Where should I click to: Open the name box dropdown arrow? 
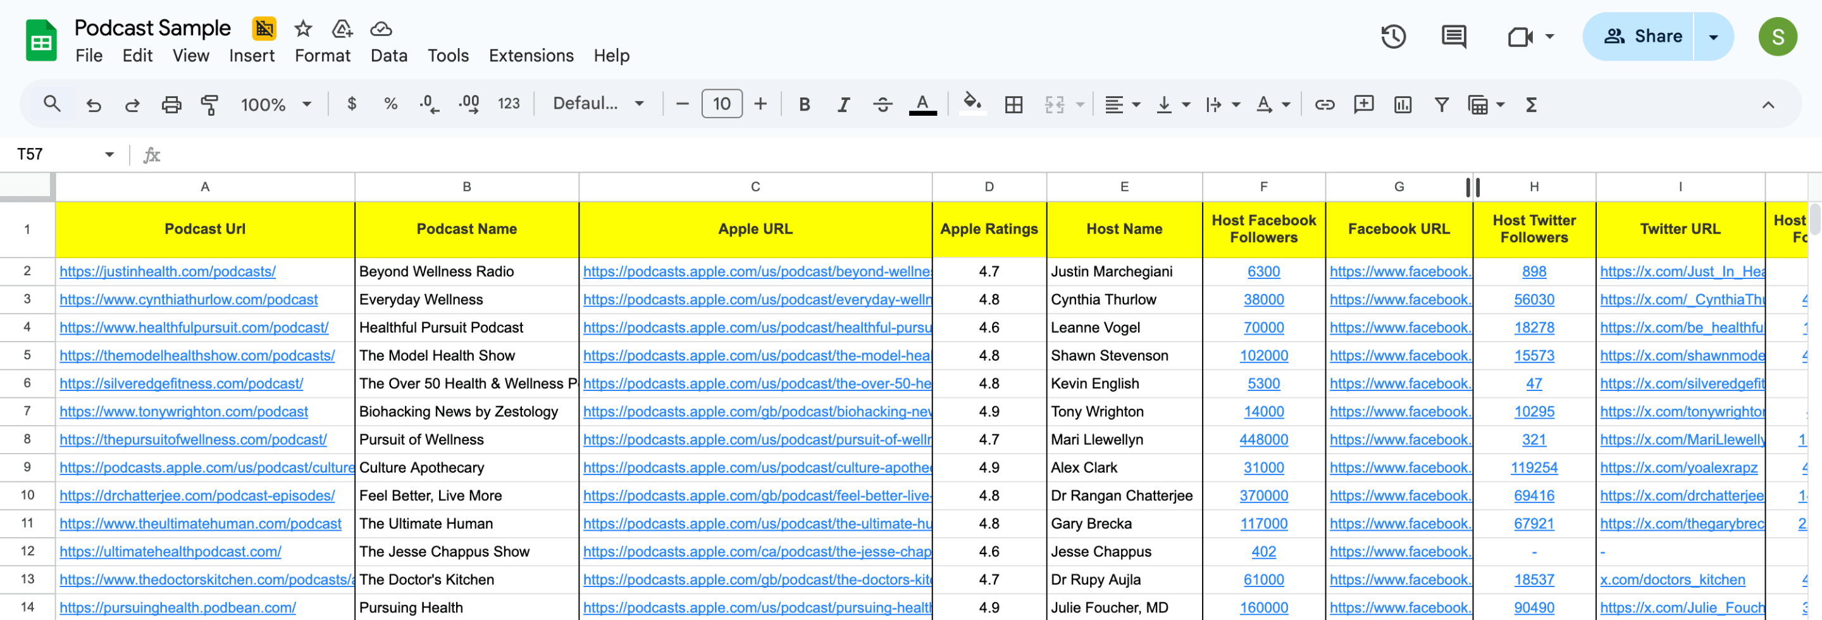(109, 154)
